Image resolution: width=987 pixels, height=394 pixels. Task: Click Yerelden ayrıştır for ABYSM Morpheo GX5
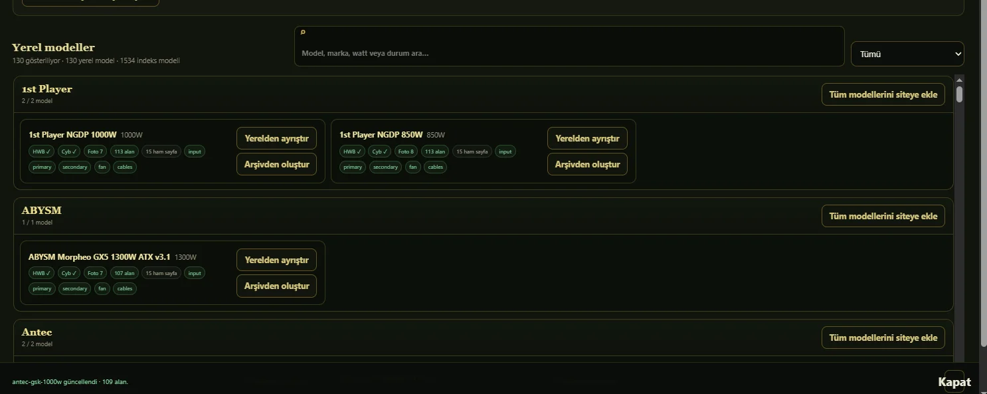click(x=276, y=260)
